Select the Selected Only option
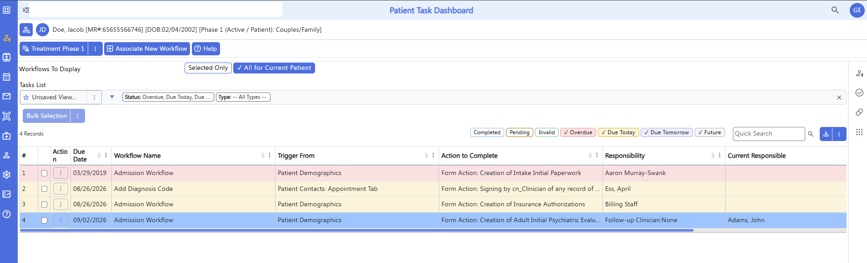This screenshot has height=263, width=867. tap(208, 68)
